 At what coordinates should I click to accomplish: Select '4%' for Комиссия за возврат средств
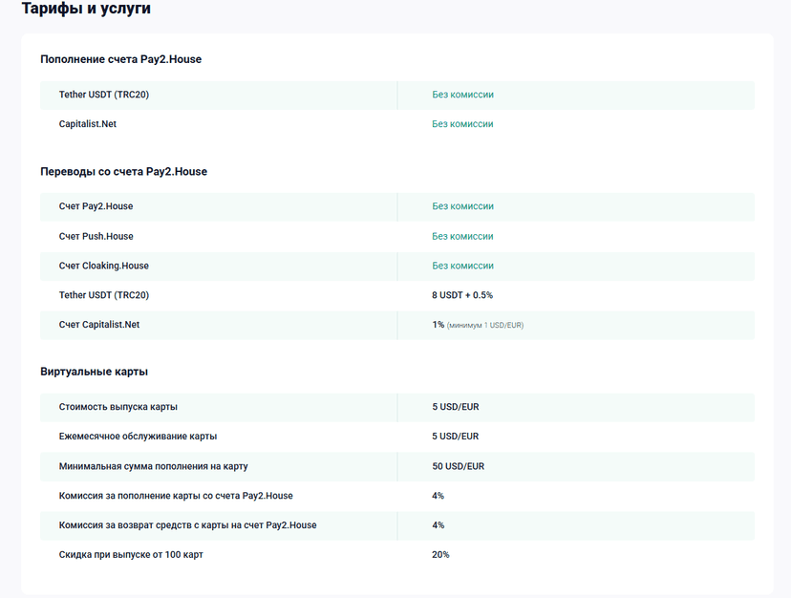(x=438, y=524)
